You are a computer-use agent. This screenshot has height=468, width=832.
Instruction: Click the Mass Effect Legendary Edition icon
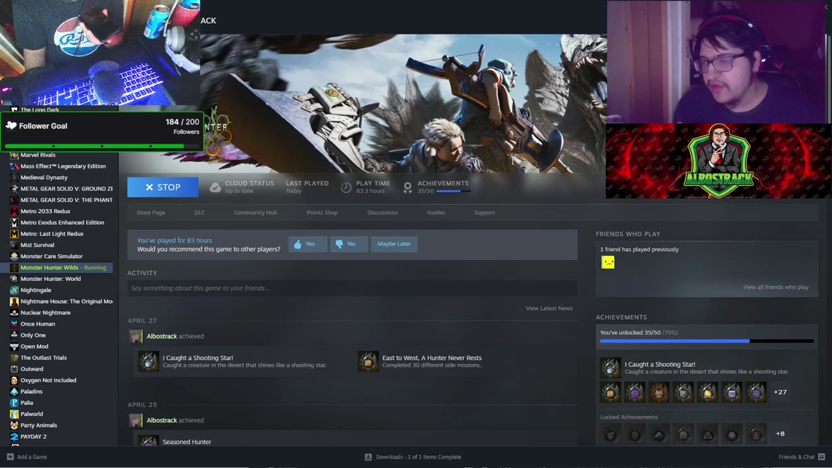(x=14, y=166)
